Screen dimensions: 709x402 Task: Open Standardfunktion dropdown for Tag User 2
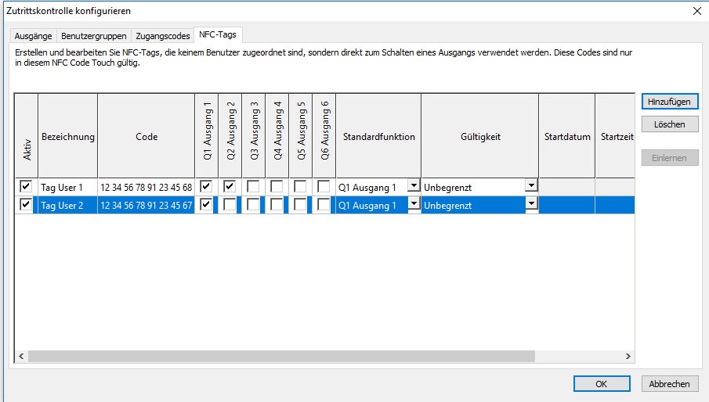414,203
